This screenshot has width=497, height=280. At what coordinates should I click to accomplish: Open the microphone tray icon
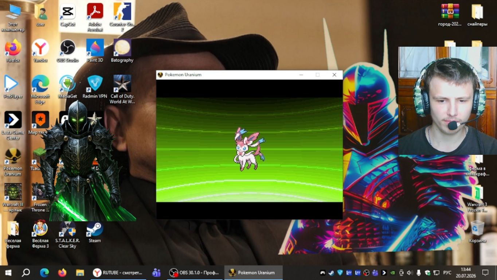click(419, 273)
